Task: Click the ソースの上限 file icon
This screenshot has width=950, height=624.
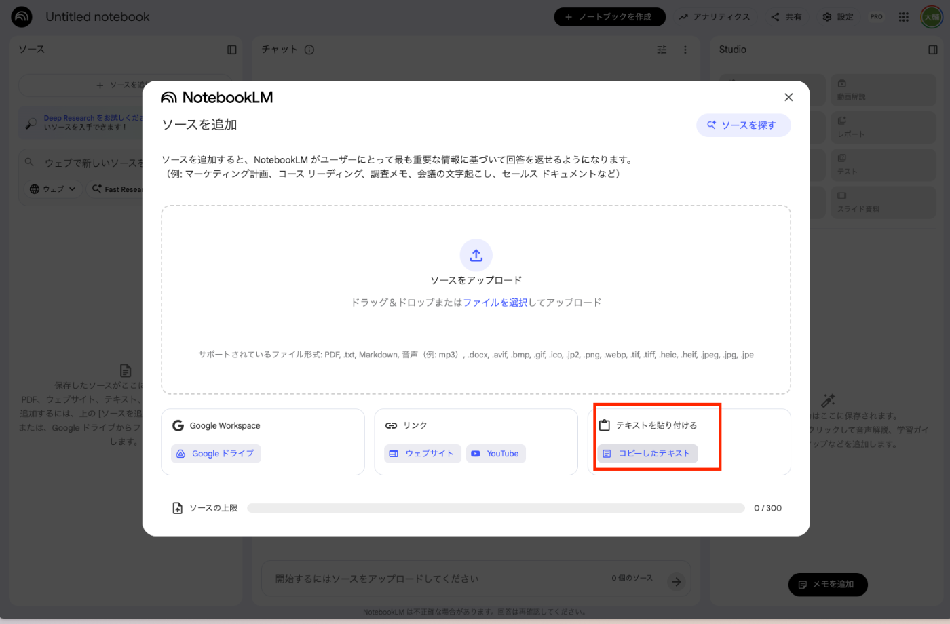Action: [x=177, y=508]
